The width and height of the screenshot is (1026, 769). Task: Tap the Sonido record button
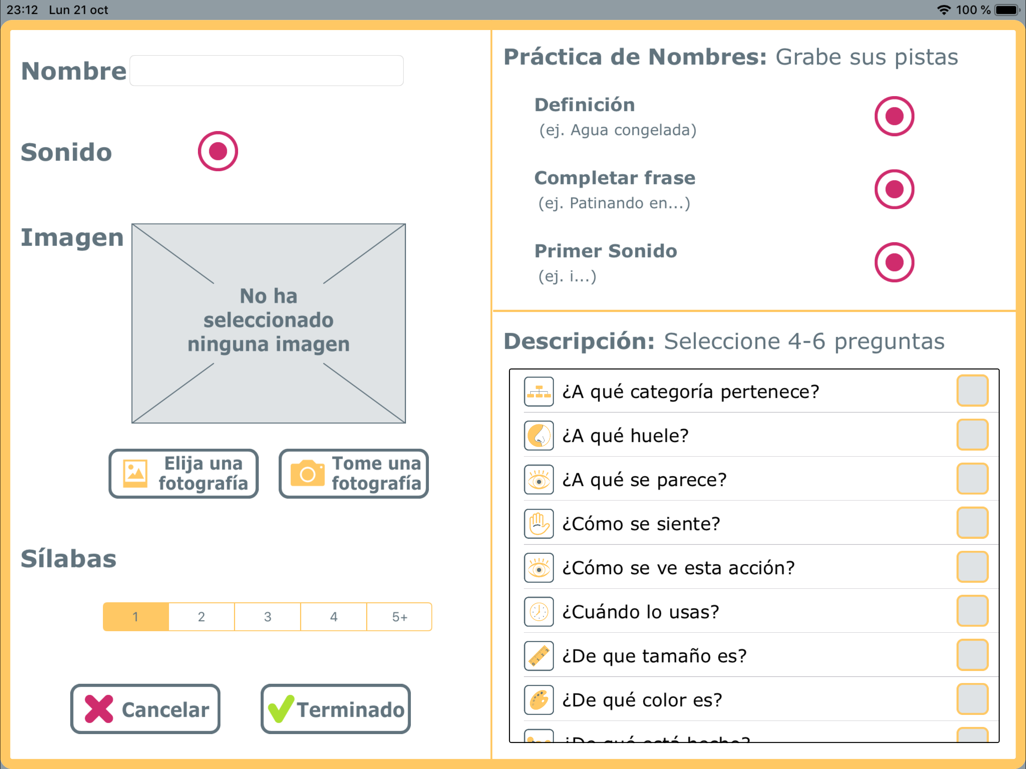217,151
